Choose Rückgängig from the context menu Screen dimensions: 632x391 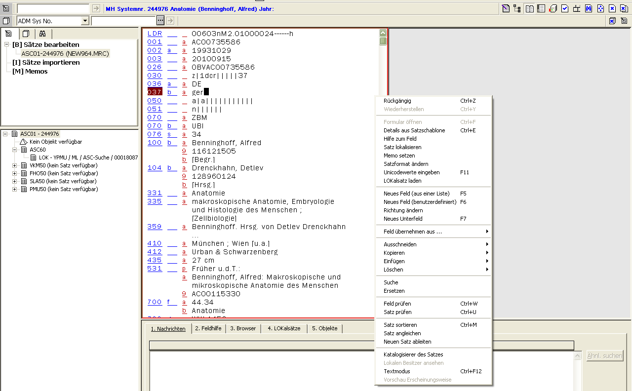(433, 101)
